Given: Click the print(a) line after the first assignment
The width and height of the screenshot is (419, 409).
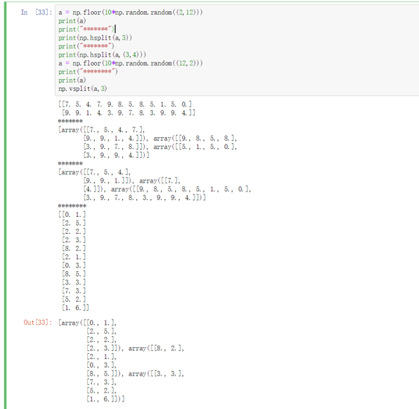Looking at the screenshot, I should (72, 21).
